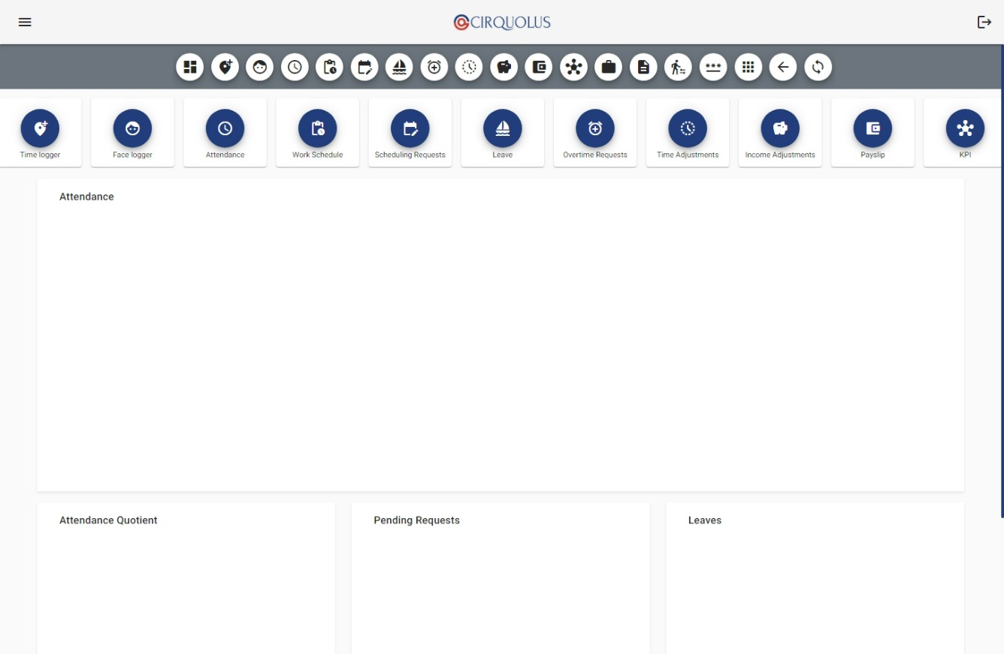The image size is (1004, 654).
Task: Open the Income Adjustments tile
Action: pyautogui.click(x=779, y=132)
